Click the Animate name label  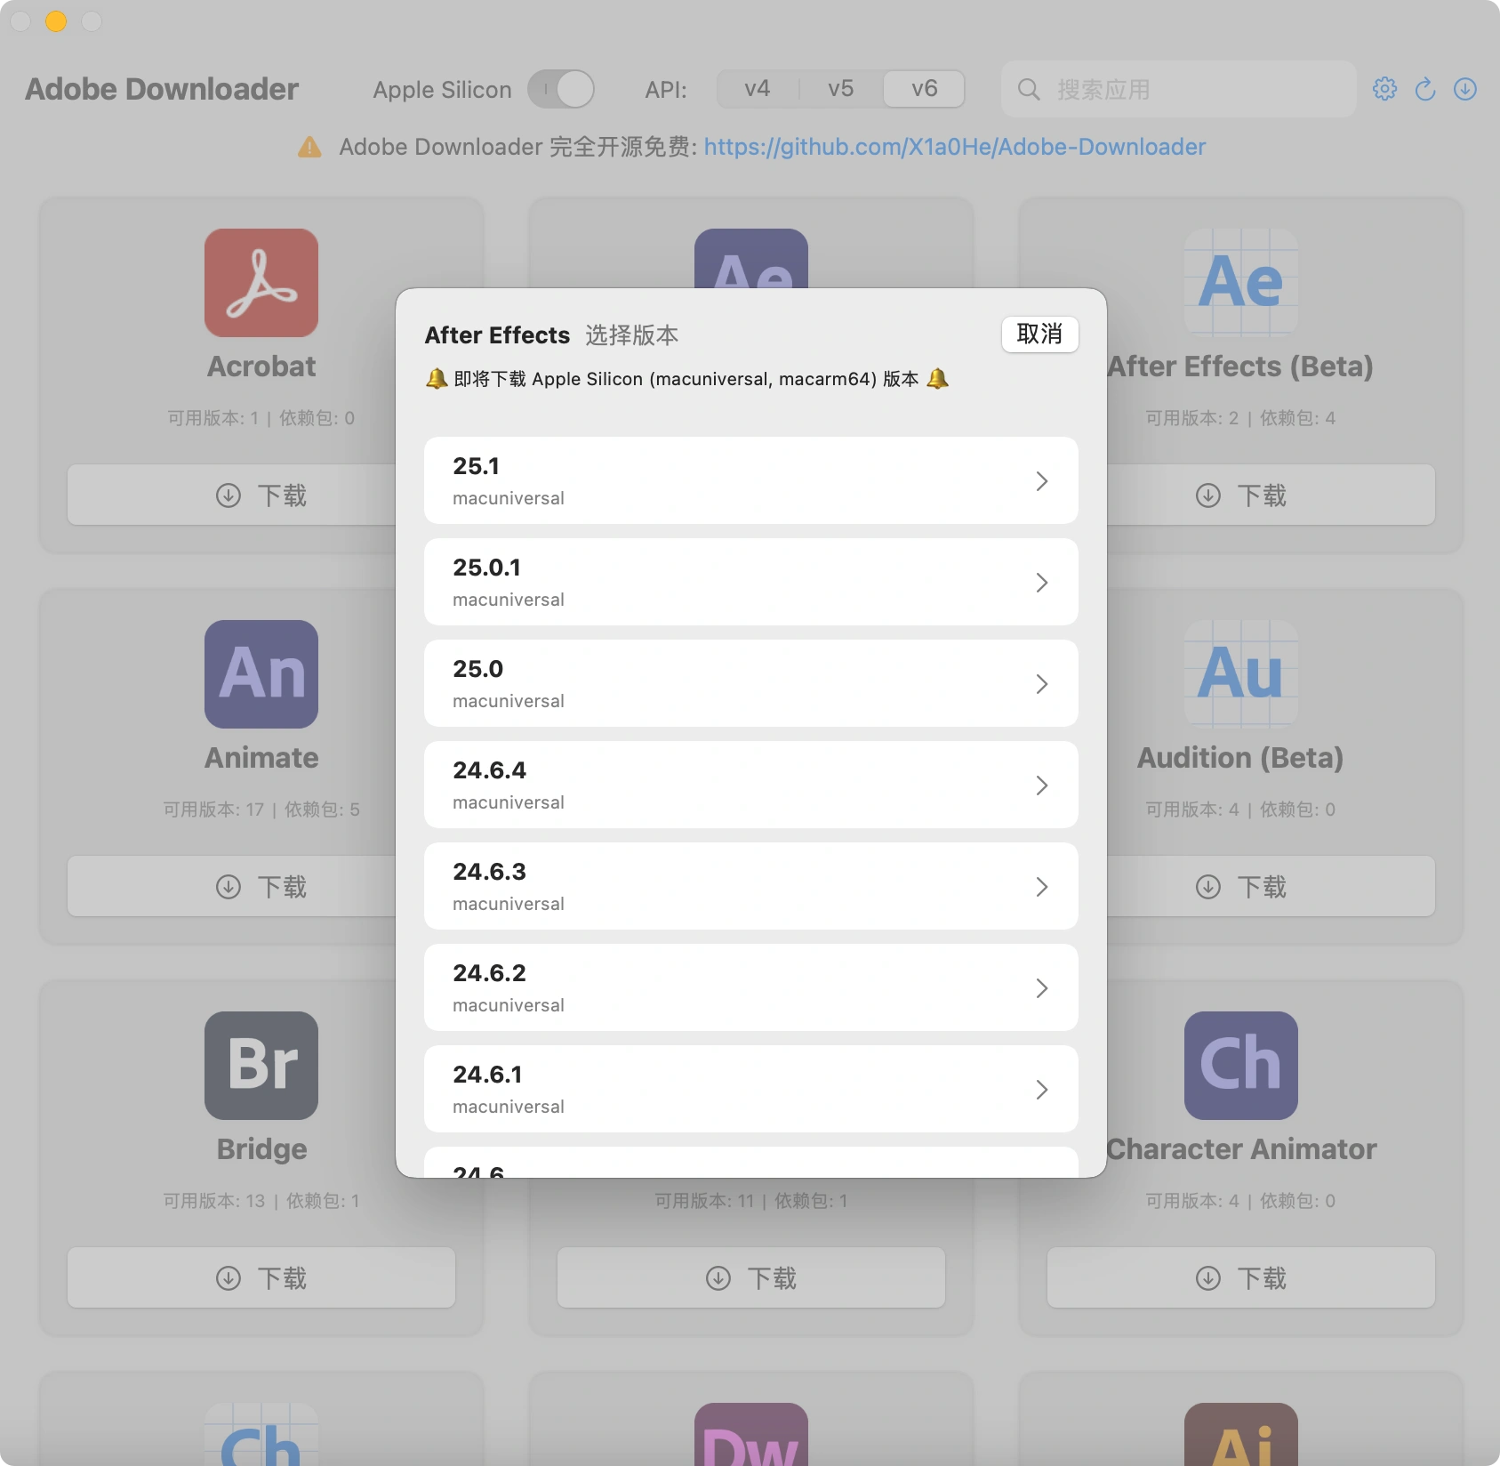(261, 758)
